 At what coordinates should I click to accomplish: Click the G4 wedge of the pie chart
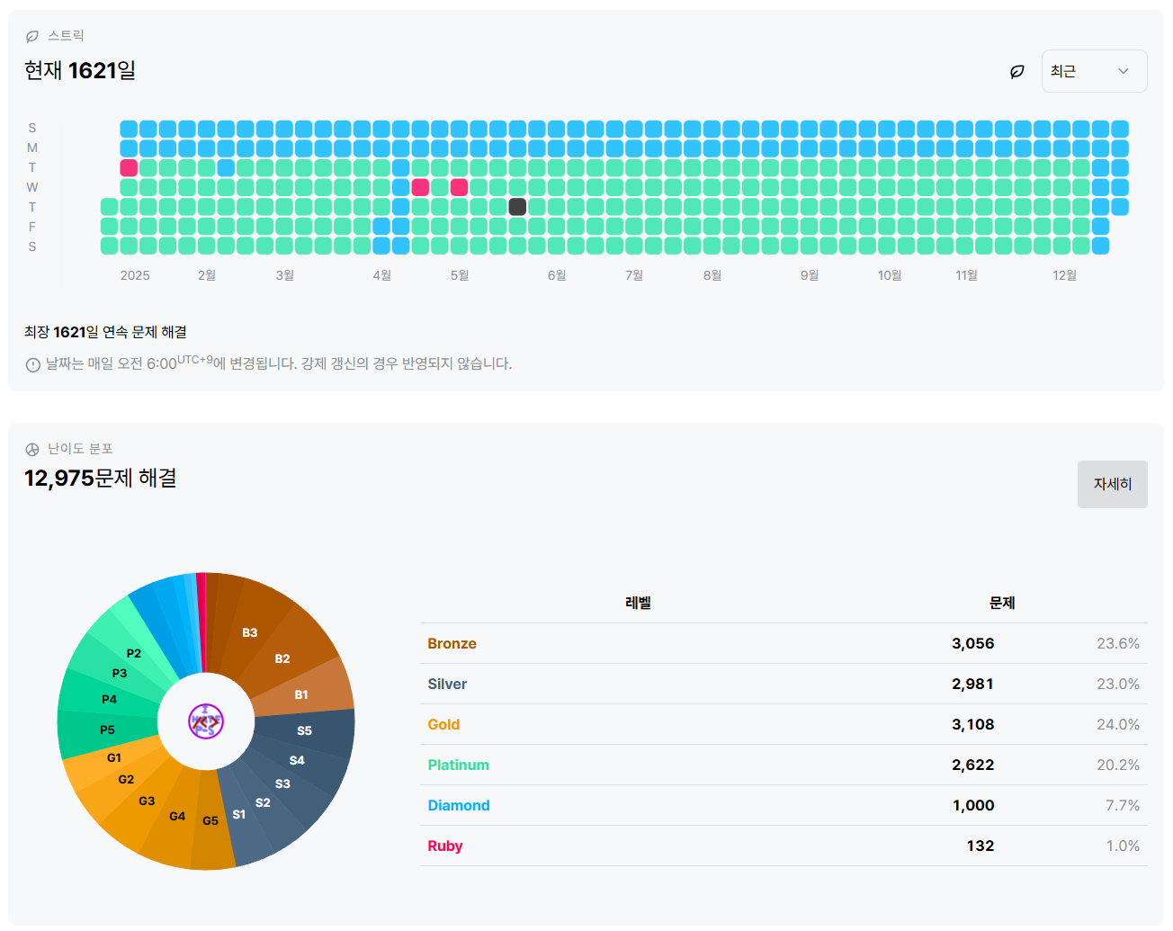coord(176,816)
